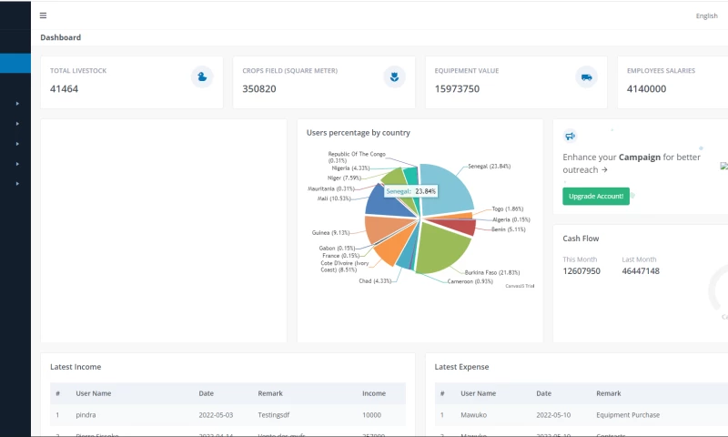Click the truck icon on Equipement Value card
The height and width of the screenshot is (437, 728).
(586, 77)
